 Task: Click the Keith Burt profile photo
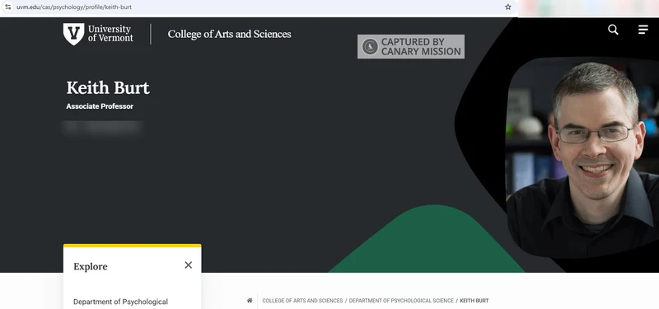(583, 157)
